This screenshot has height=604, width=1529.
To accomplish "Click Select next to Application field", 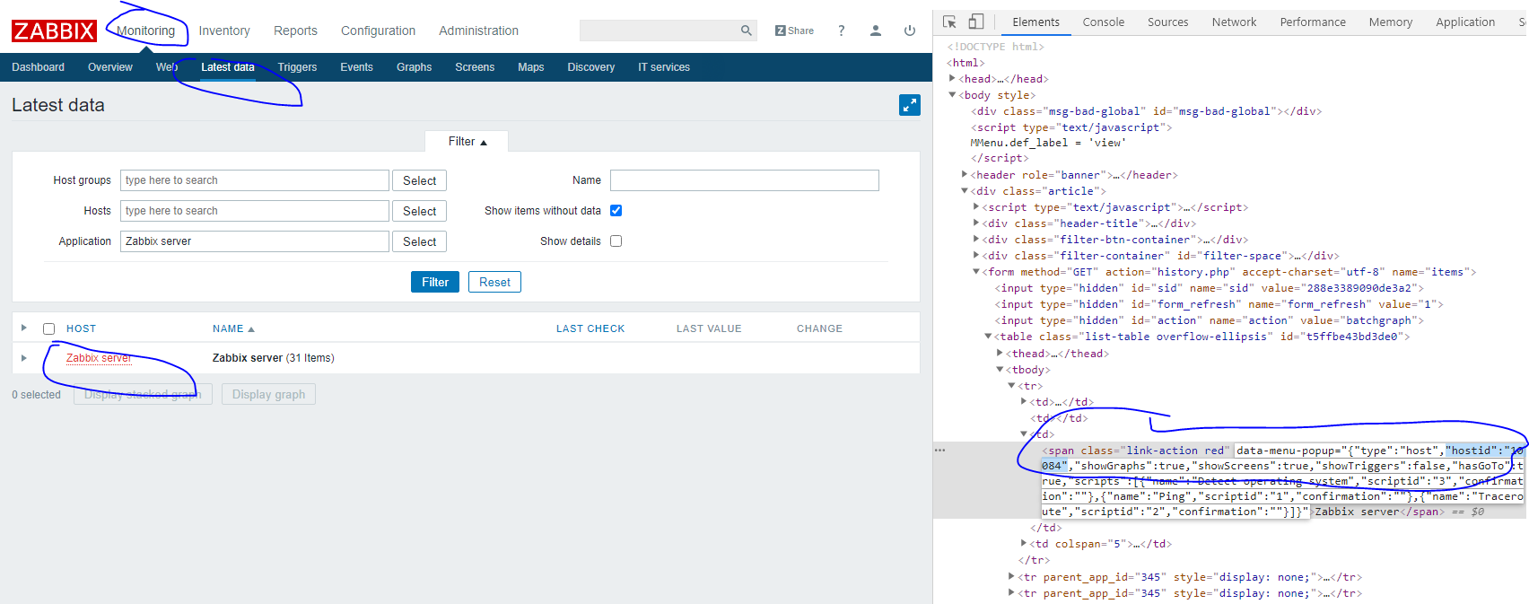I will click(x=419, y=241).
